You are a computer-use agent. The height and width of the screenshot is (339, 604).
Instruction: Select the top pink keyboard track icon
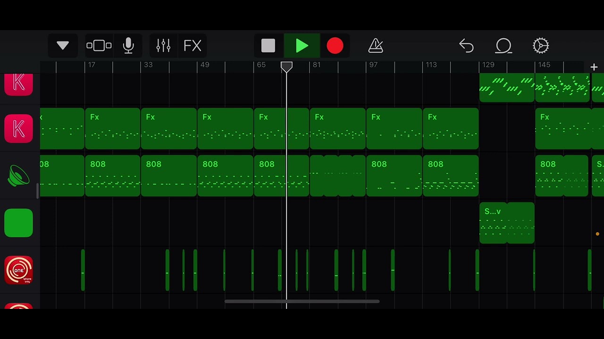pyautogui.click(x=18, y=85)
